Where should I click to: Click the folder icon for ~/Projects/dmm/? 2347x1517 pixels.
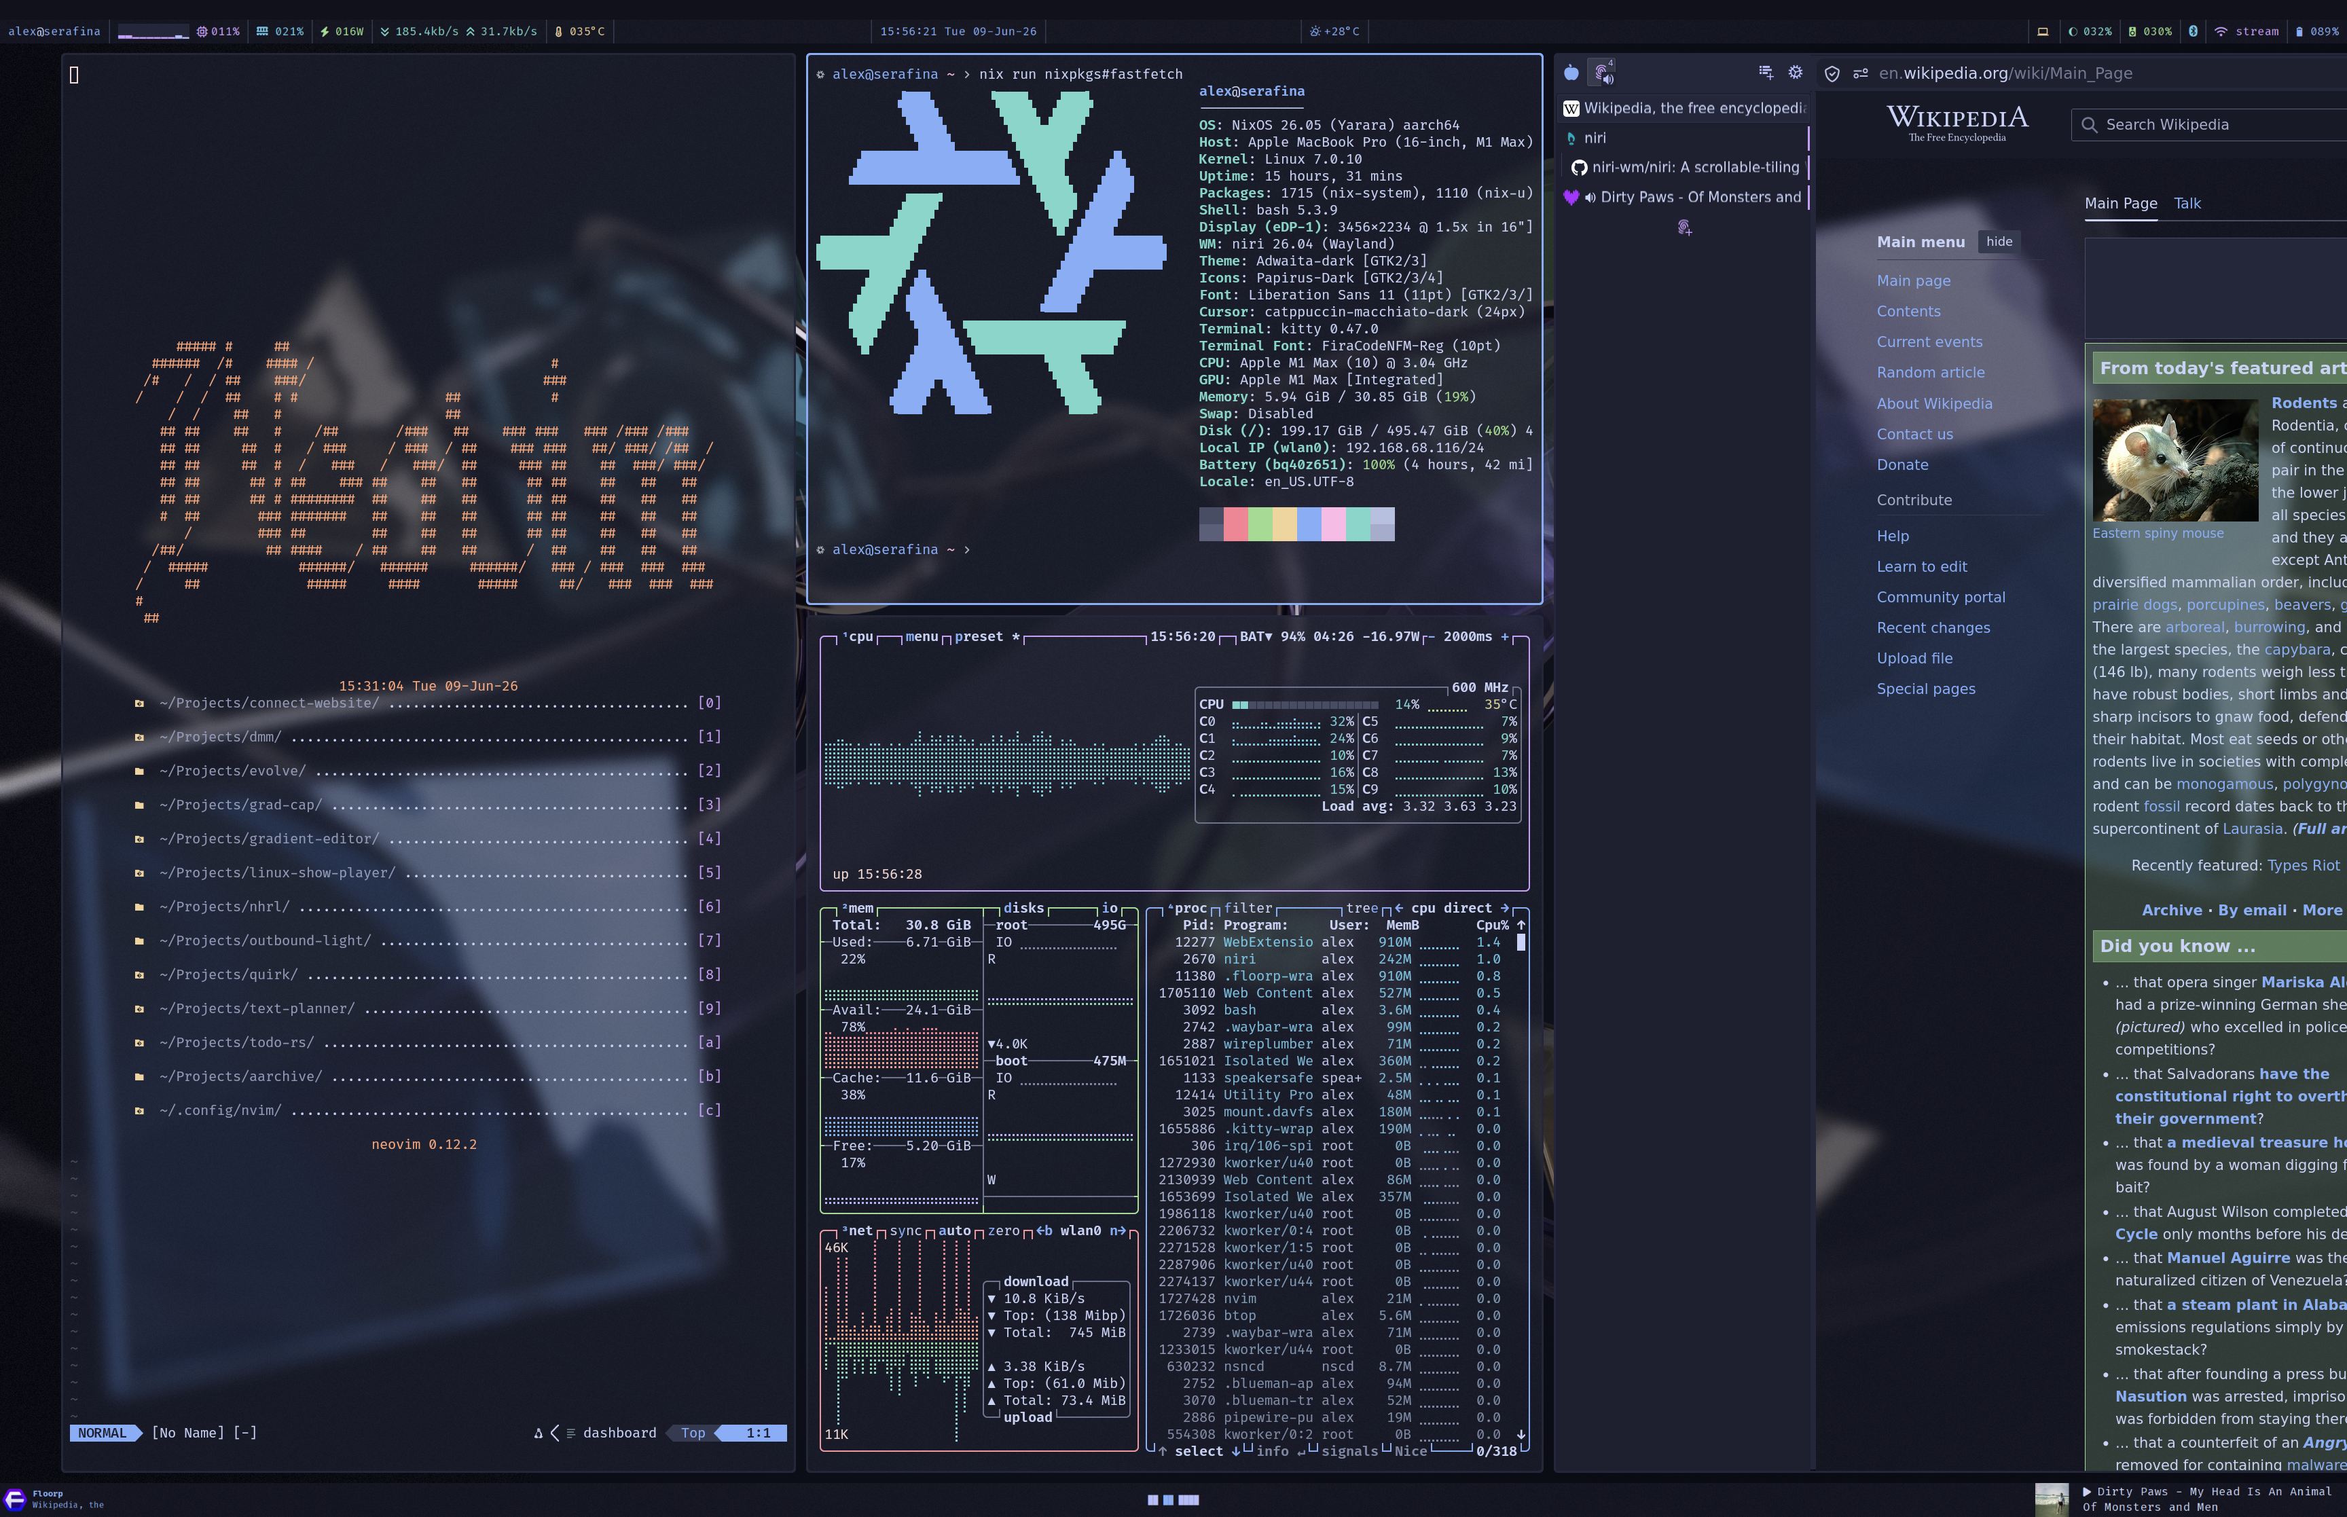[139, 737]
